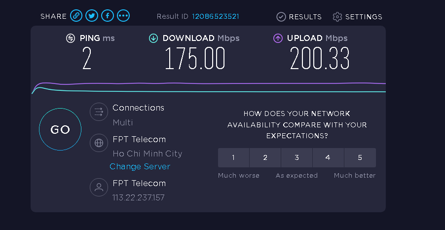The width and height of the screenshot is (445, 230).
Task: Click the user profile ISP icon
Action: point(99,187)
